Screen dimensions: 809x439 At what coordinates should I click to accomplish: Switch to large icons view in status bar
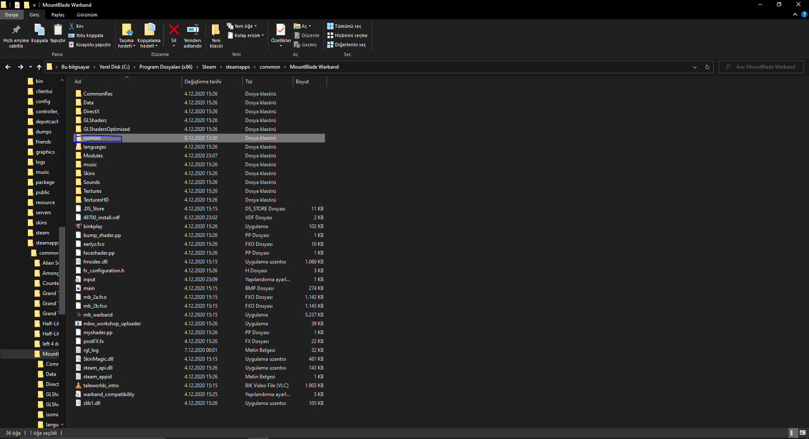point(803,433)
